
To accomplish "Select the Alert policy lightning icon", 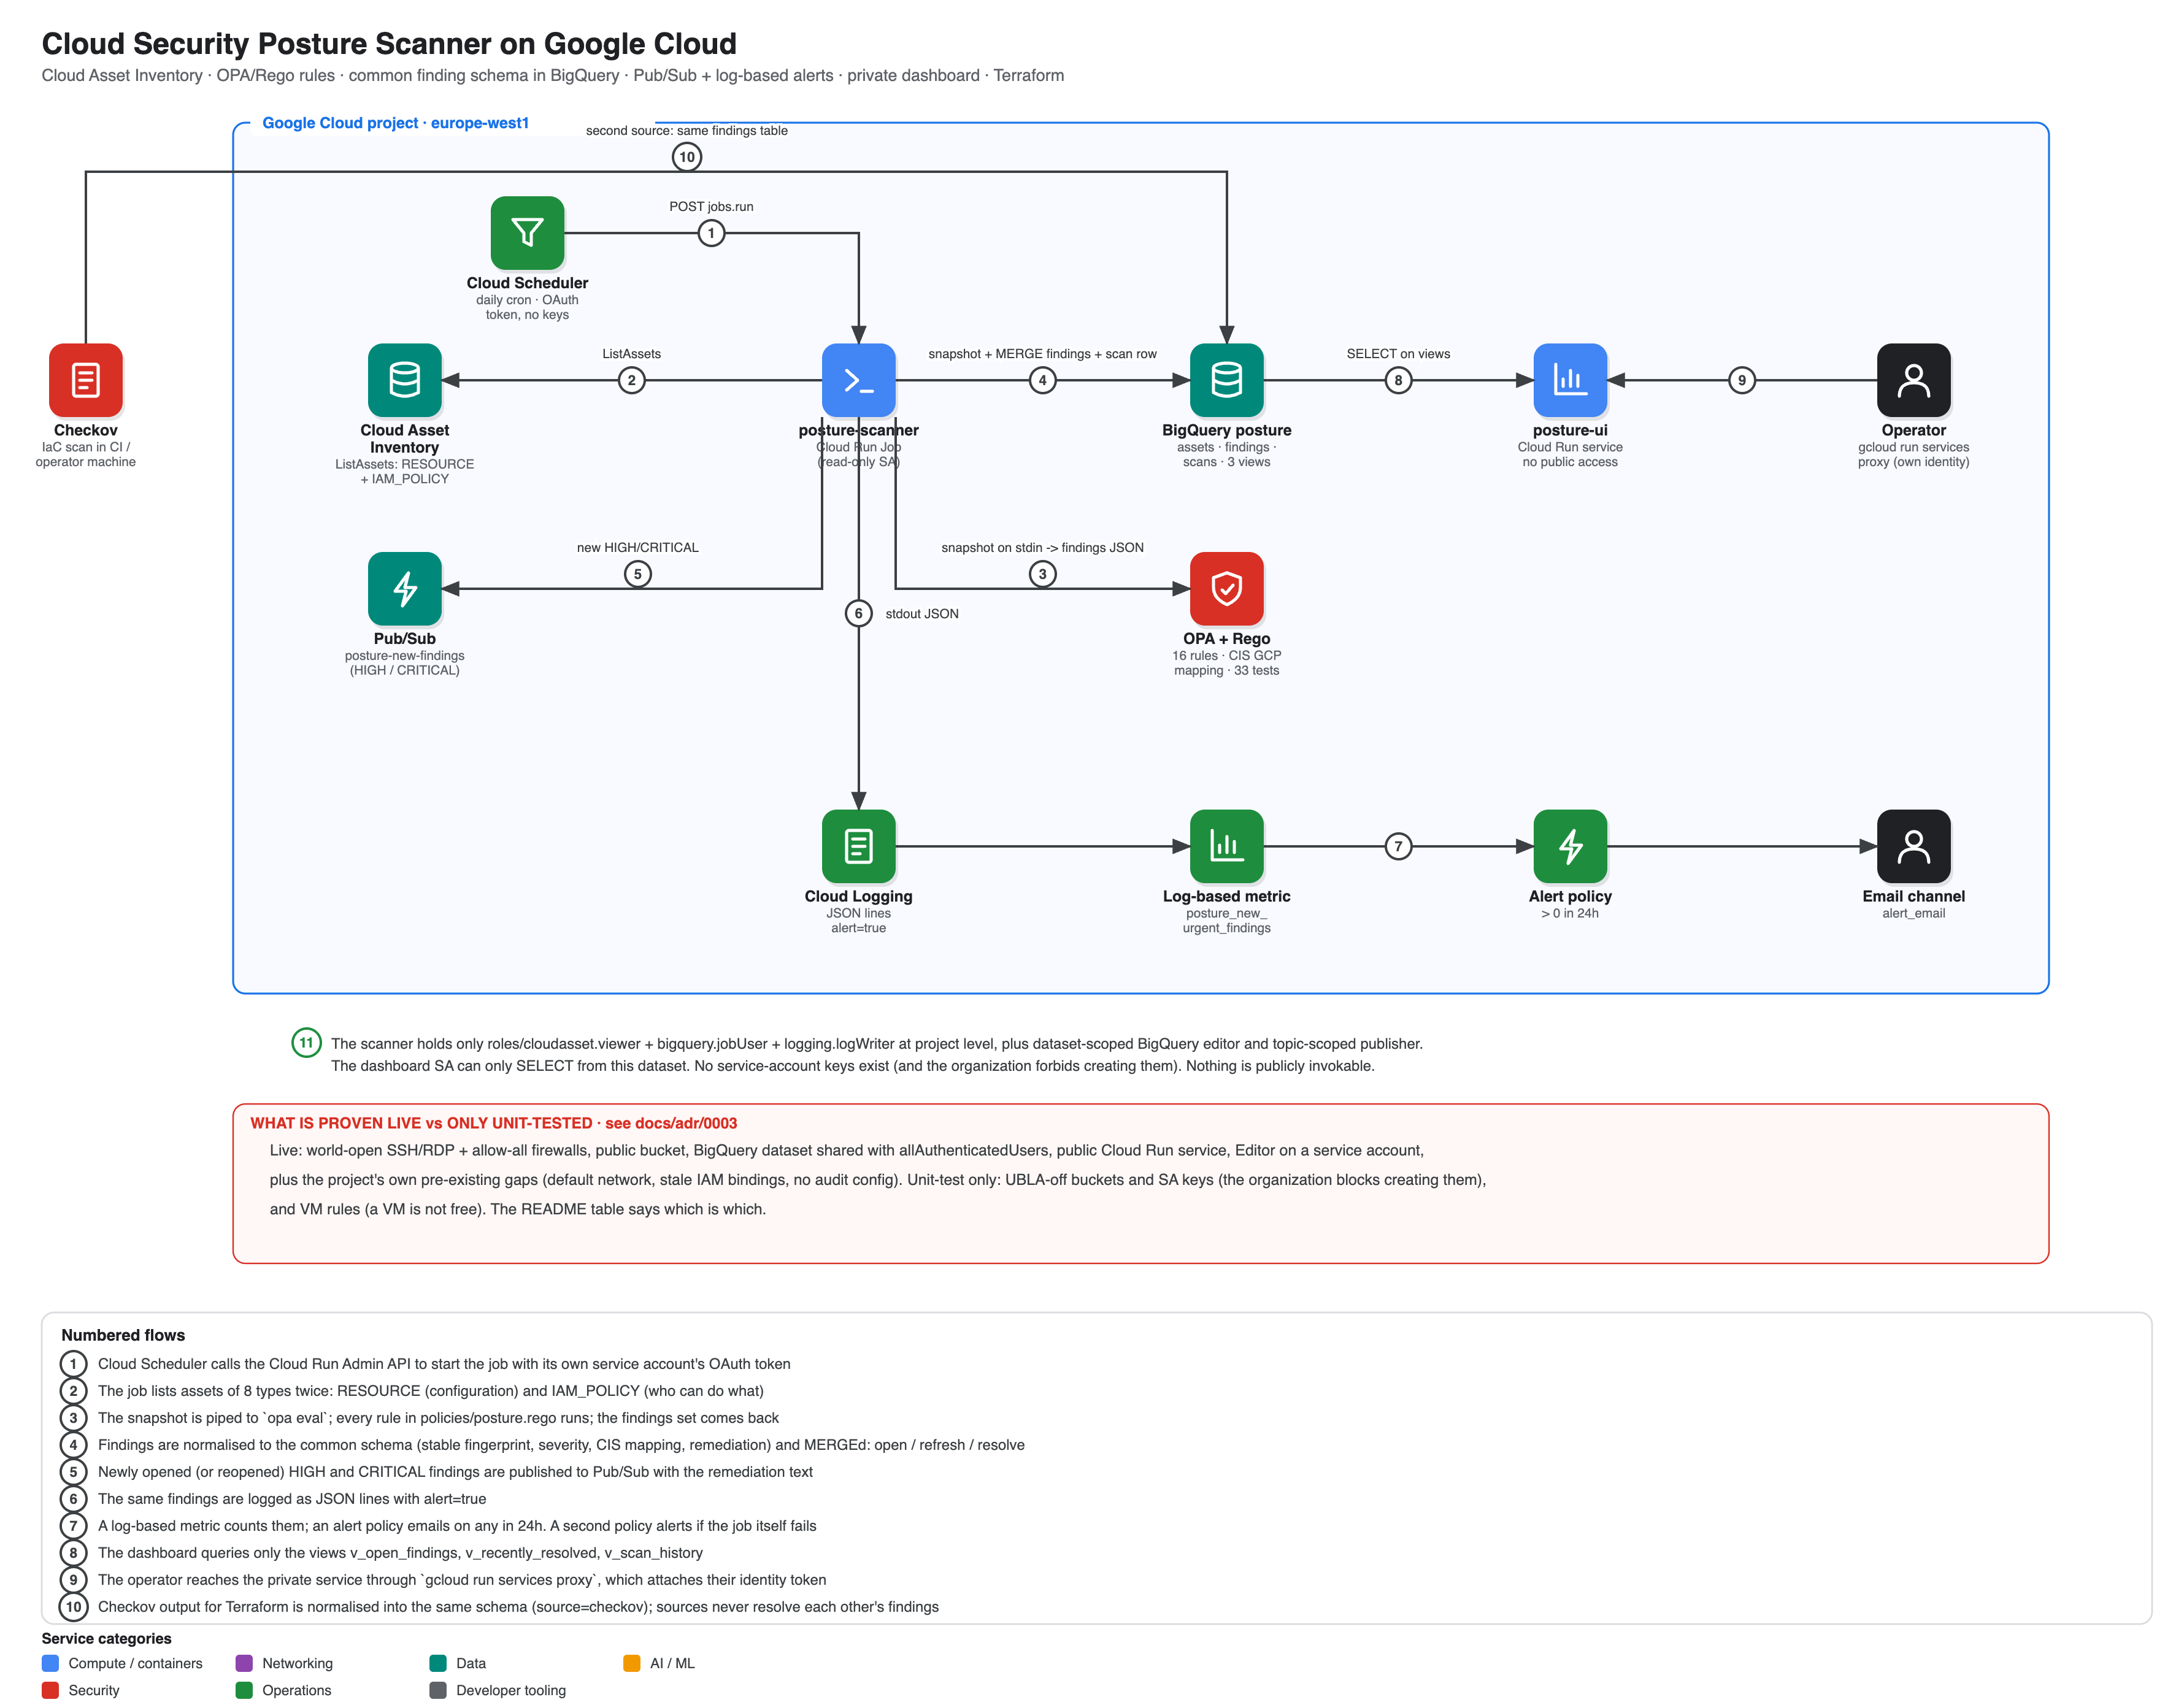I will click(x=1570, y=846).
